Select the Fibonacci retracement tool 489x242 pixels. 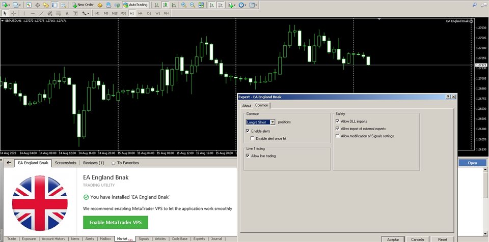(58, 13)
